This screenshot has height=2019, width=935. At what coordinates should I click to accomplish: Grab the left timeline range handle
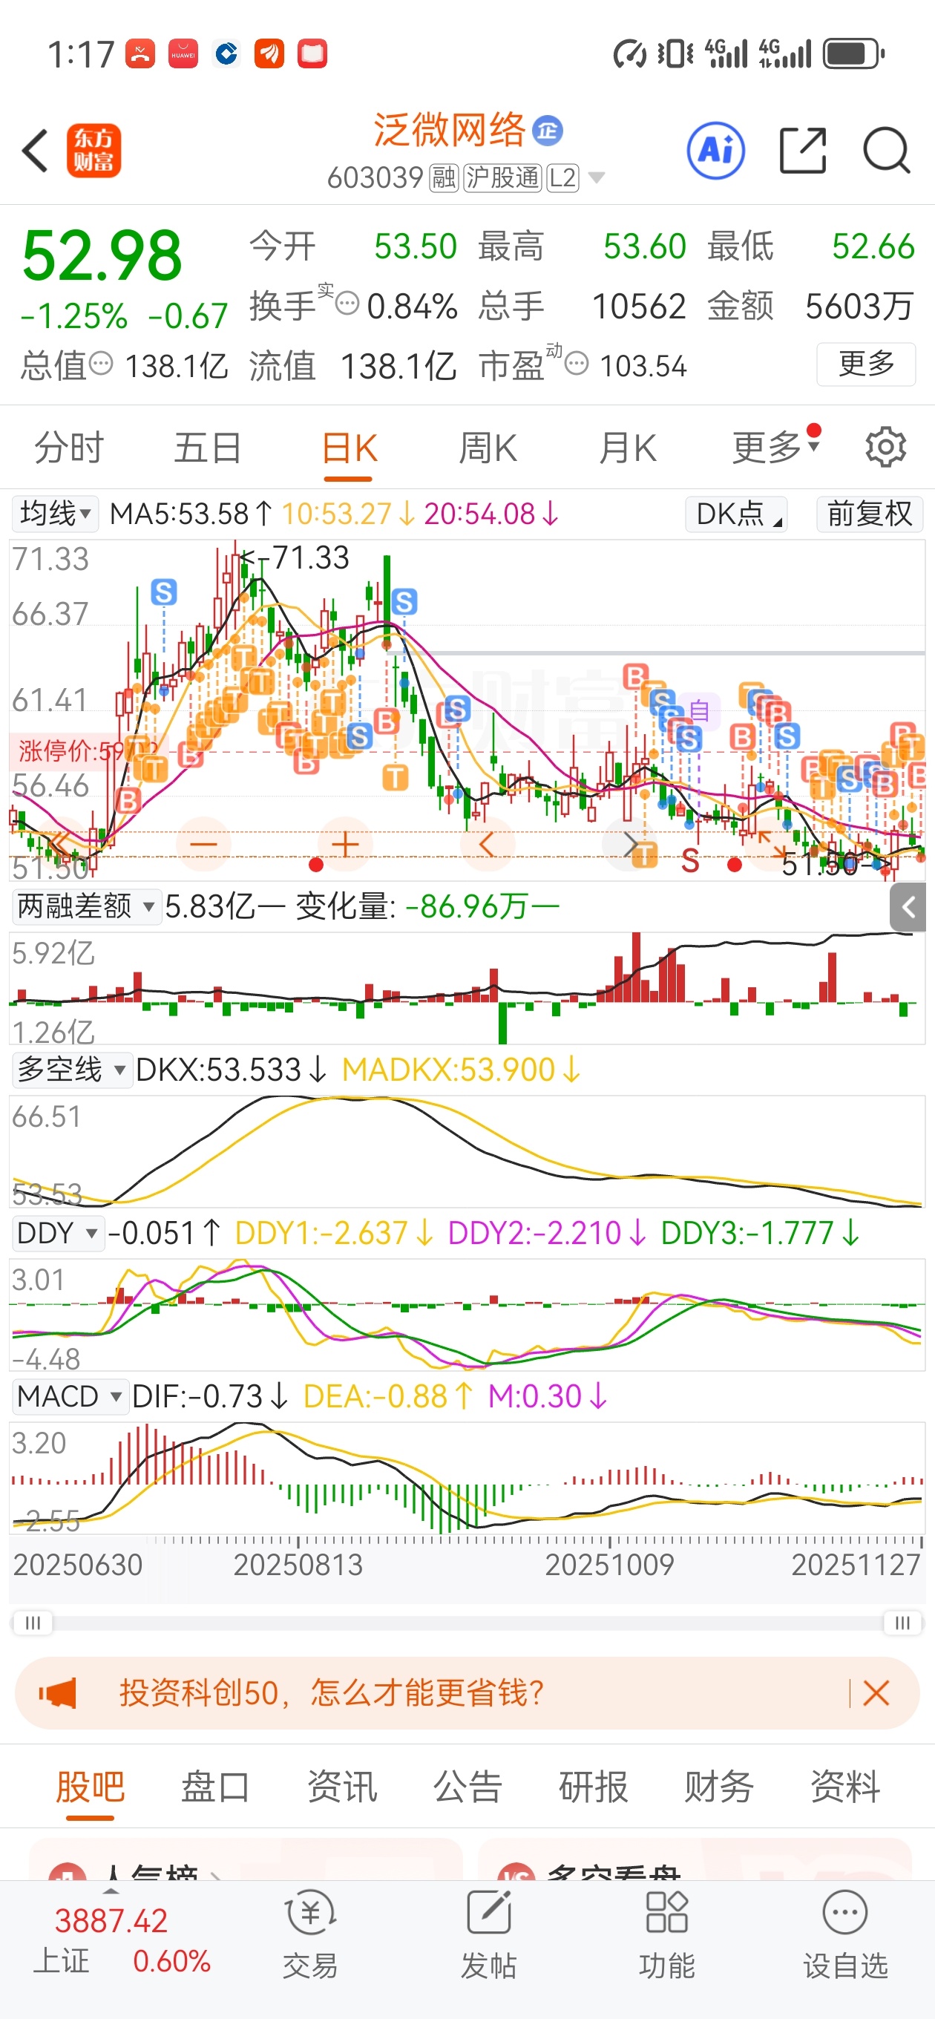click(x=32, y=1623)
